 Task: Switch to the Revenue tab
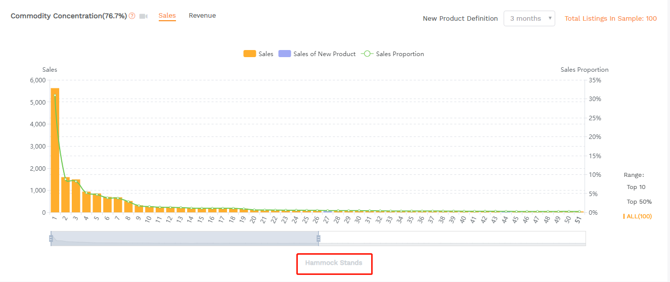tap(202, 16)
